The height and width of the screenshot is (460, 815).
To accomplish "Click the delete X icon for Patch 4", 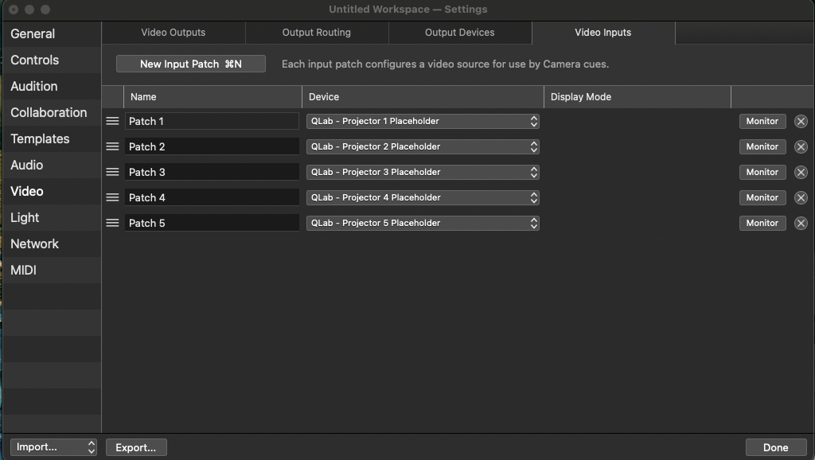I will click(x=801, y=197).
